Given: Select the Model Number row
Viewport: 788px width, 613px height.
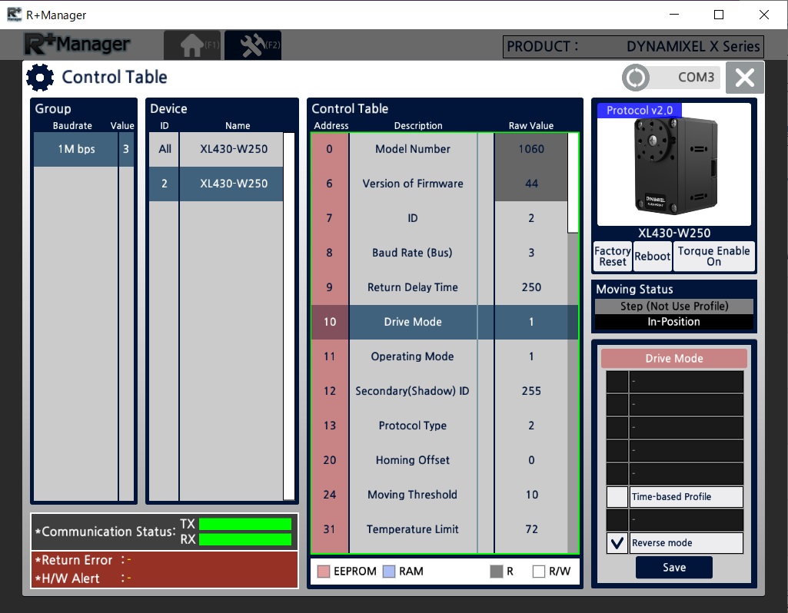Looking at the screenshot, I should pyautogui.click(x=439, y=149).
